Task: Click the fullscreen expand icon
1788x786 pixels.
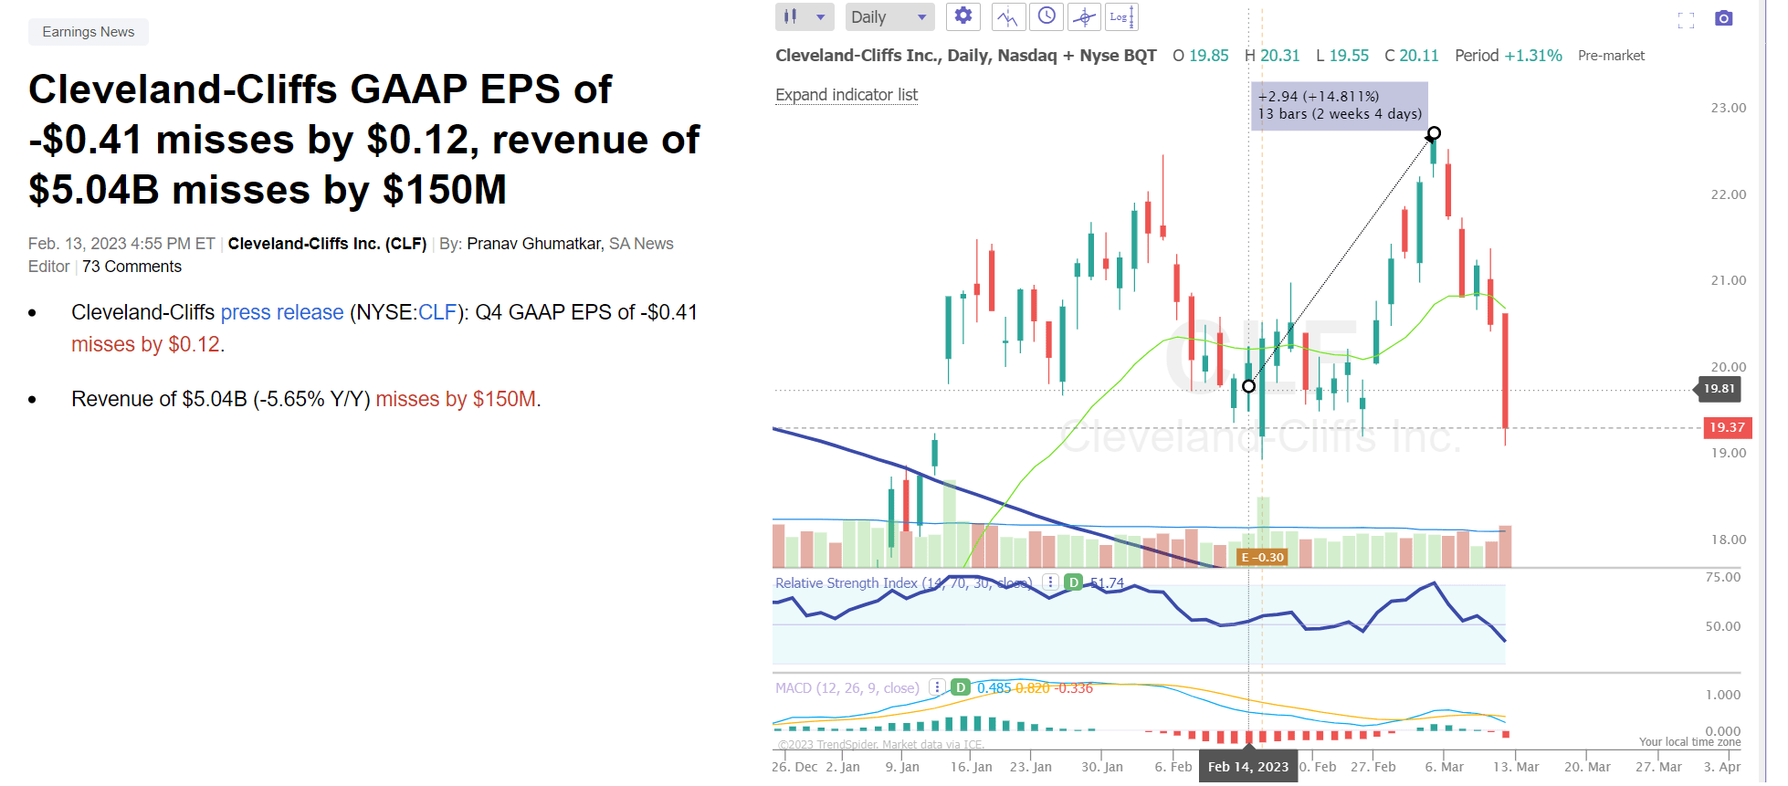Action: [x=1686, y=20]
